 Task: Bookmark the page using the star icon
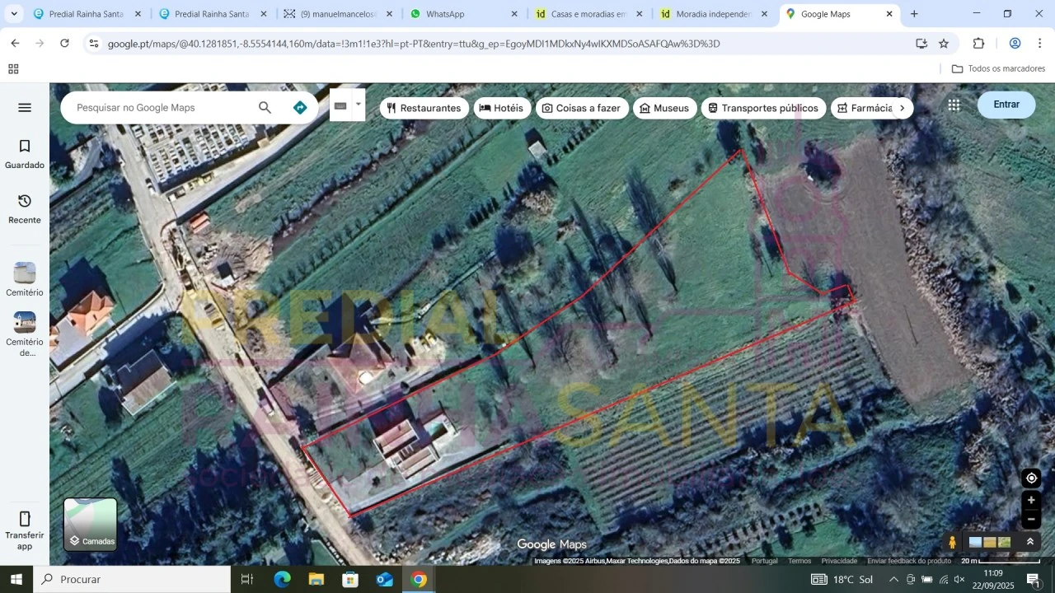point(943,43)
